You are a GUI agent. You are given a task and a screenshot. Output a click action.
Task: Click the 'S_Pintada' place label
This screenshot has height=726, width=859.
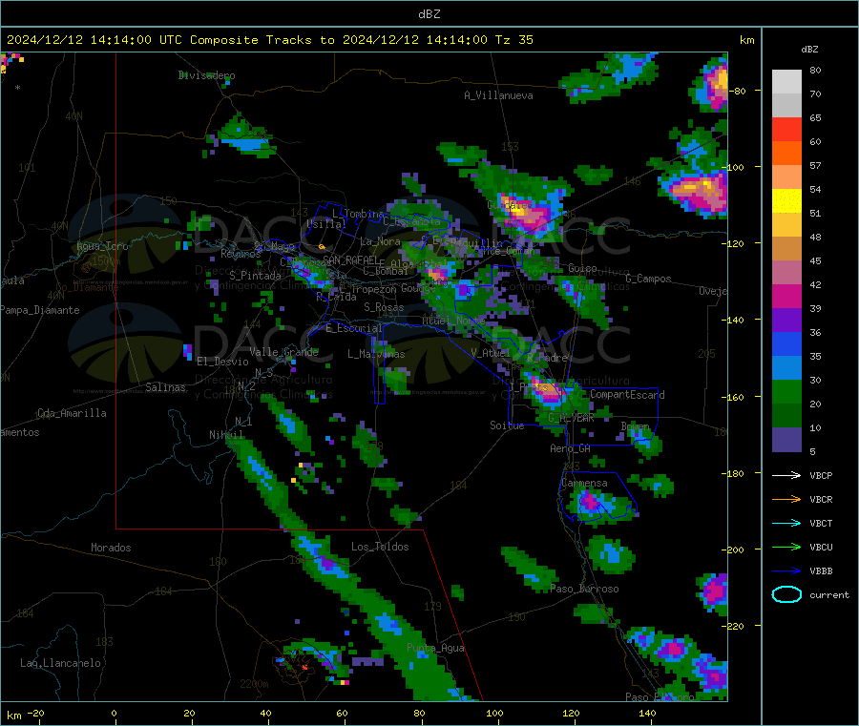[255, 276]
